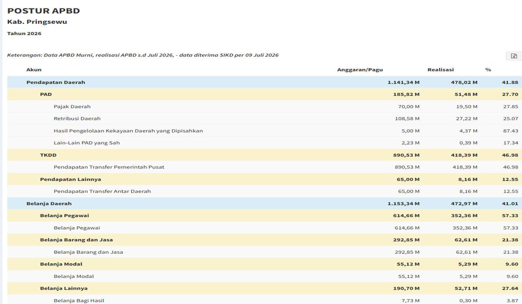This screenshot has width=522, height=304.
Task: Click the Pajak Daerah row
Action: (x=264, y=106)
